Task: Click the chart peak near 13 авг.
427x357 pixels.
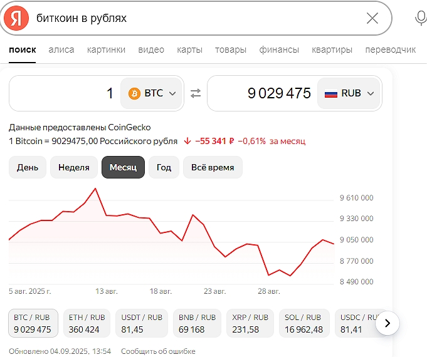Action: coord(95,189)
